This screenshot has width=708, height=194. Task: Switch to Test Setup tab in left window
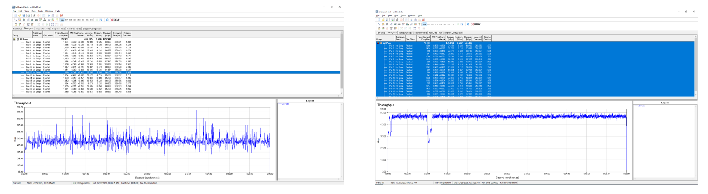(18, 29)
